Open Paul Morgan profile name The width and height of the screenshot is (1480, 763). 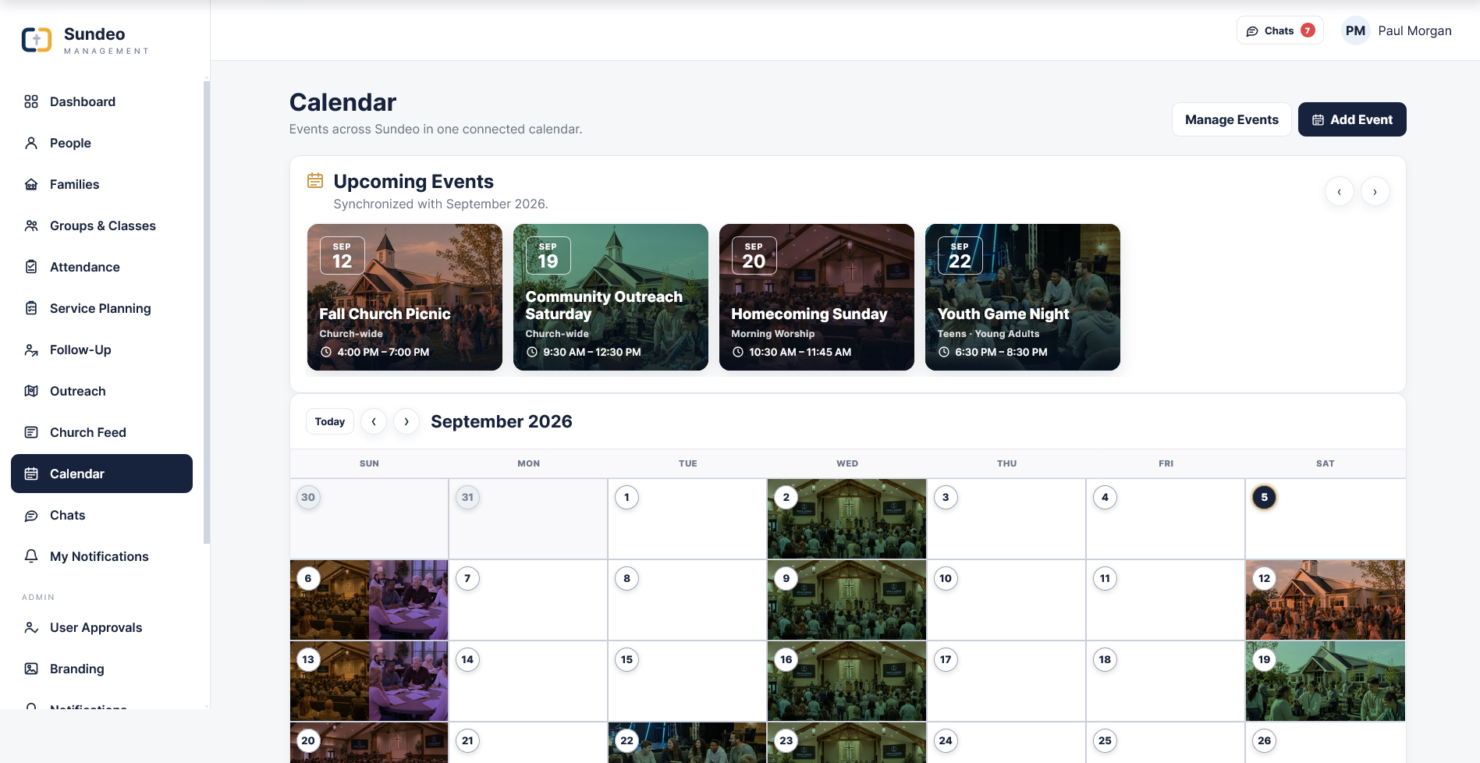pyautogui.click(x=1414, y=30)
